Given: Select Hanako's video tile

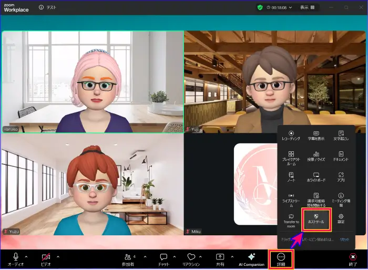Looking at the screenshot, I should (93, 81).
